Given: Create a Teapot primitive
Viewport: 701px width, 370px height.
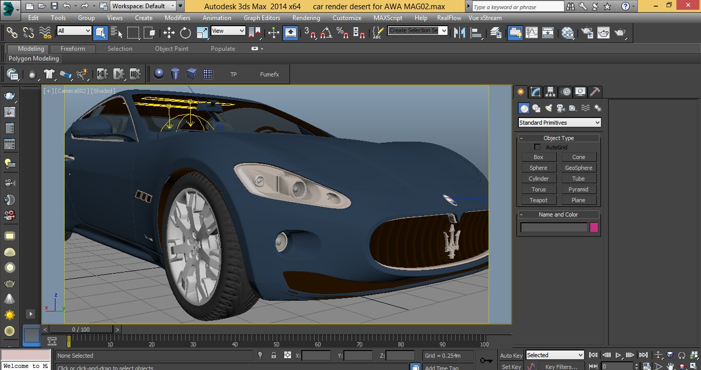Looking at the screenshot, I should point(538,200).
